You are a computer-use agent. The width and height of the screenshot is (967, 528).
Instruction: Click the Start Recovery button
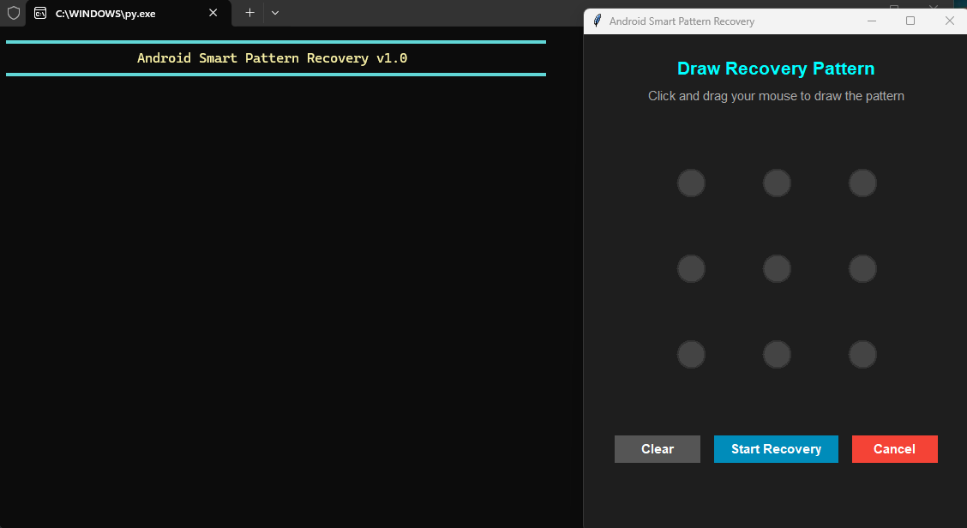pyautogui.click(x=776, y=449)
